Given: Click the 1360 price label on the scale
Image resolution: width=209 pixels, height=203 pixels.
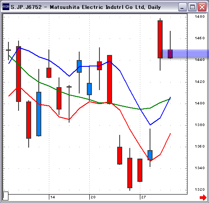Looking at the screenshot, I should pos(200,146).
